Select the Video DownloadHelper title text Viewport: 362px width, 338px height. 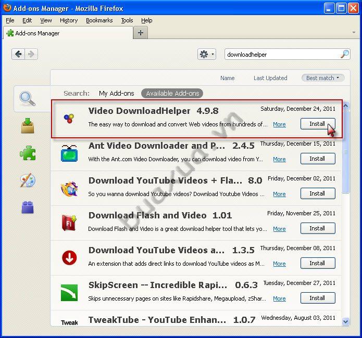139,111
